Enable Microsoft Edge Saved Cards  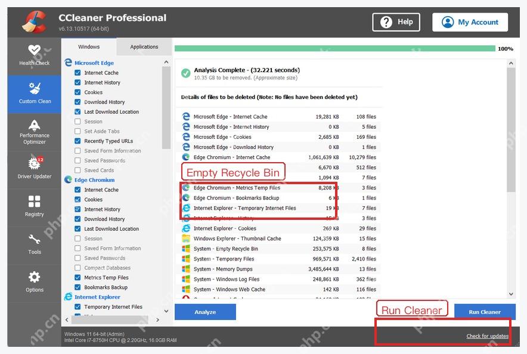coord(77,170)
